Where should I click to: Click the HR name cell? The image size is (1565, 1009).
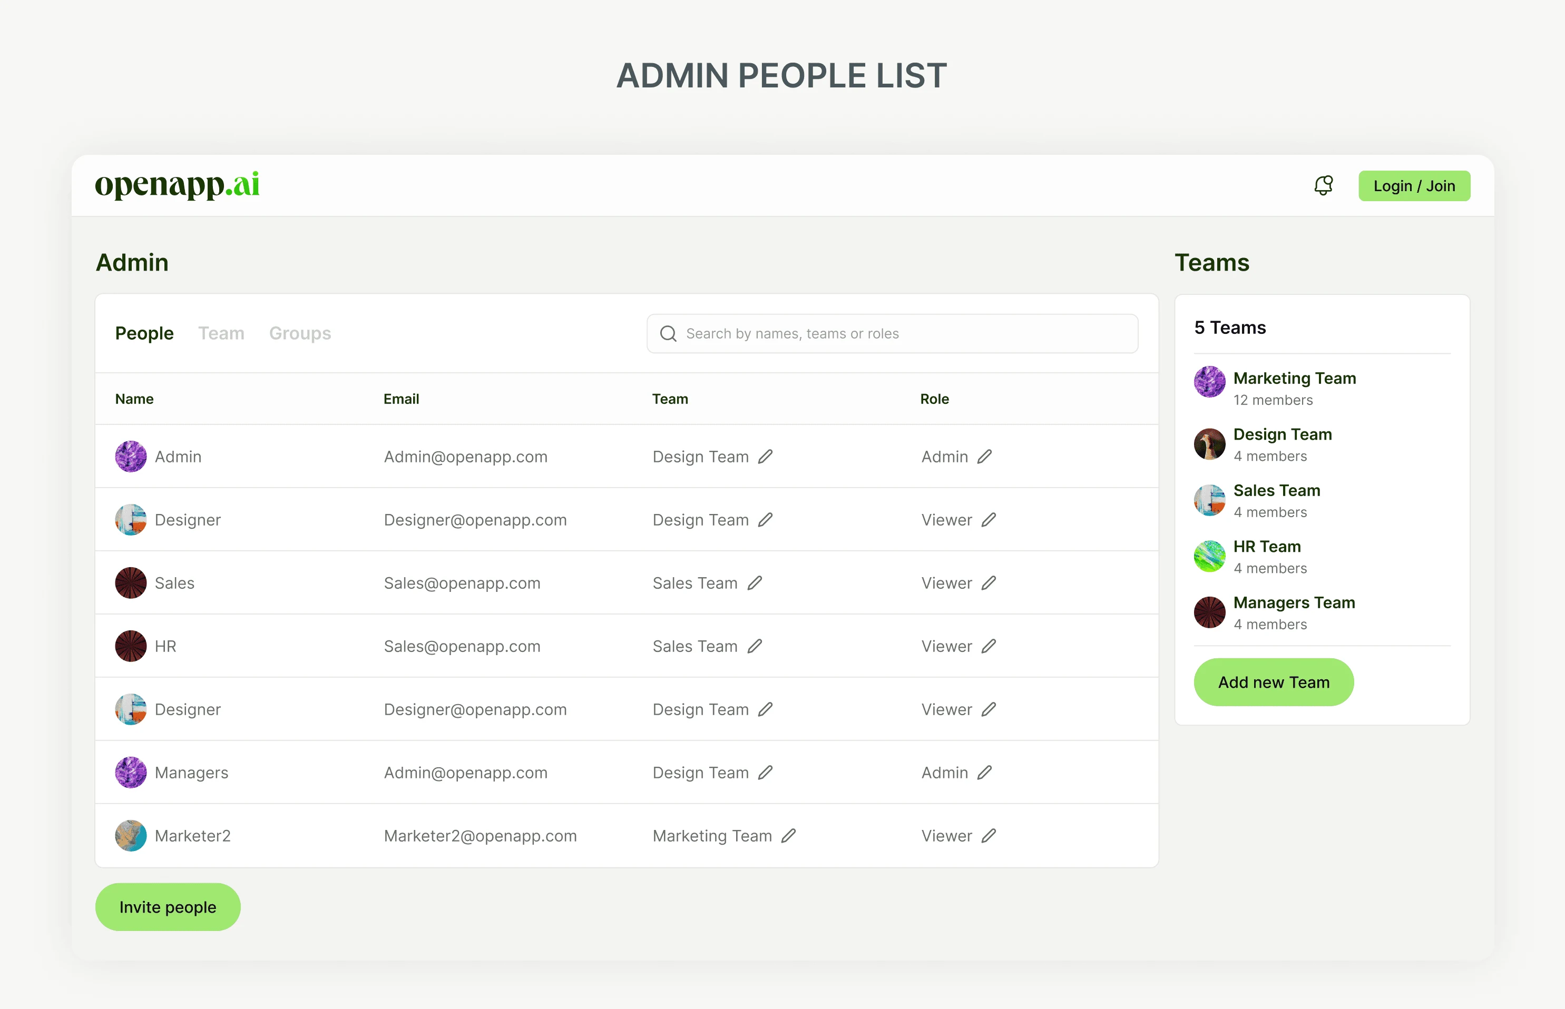click(165, 646)
